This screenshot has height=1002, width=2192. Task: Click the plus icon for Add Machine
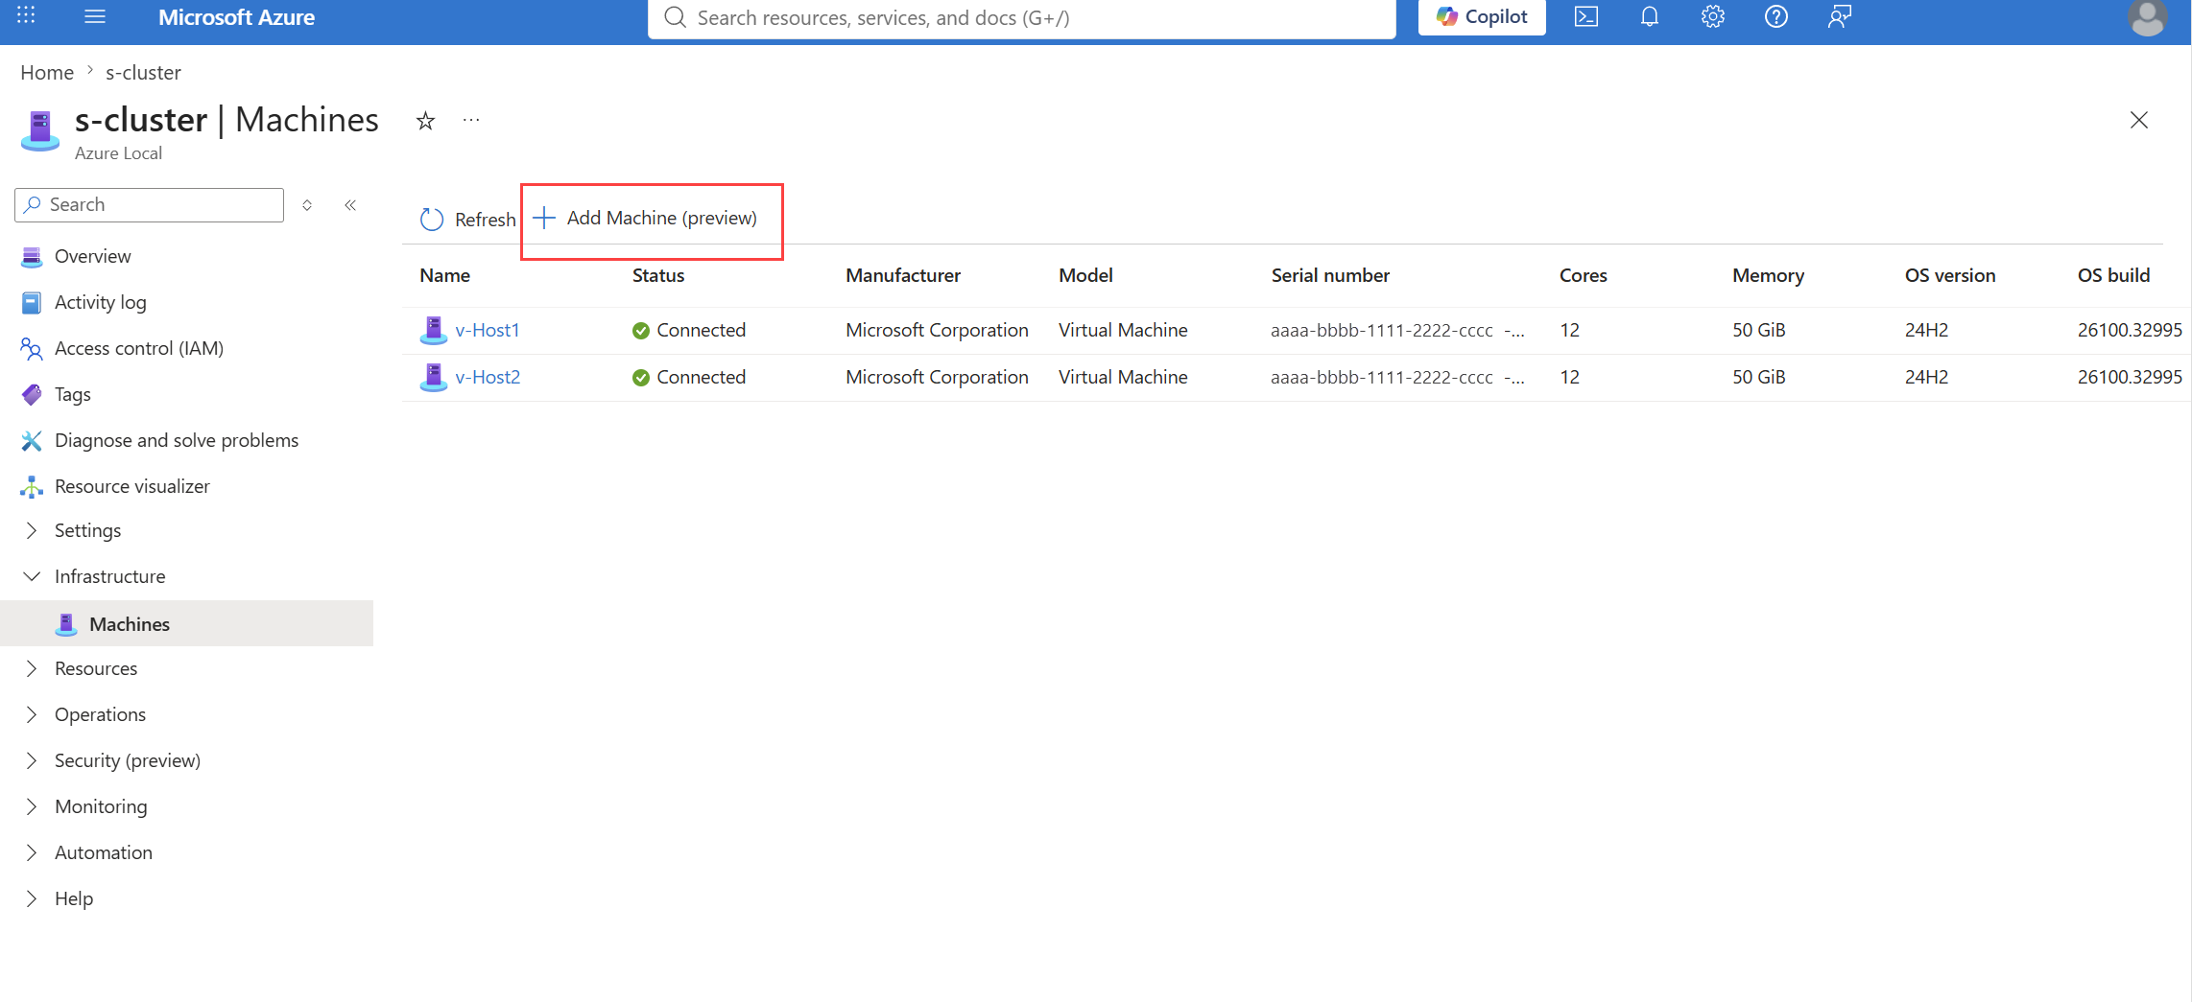[544, 218]
